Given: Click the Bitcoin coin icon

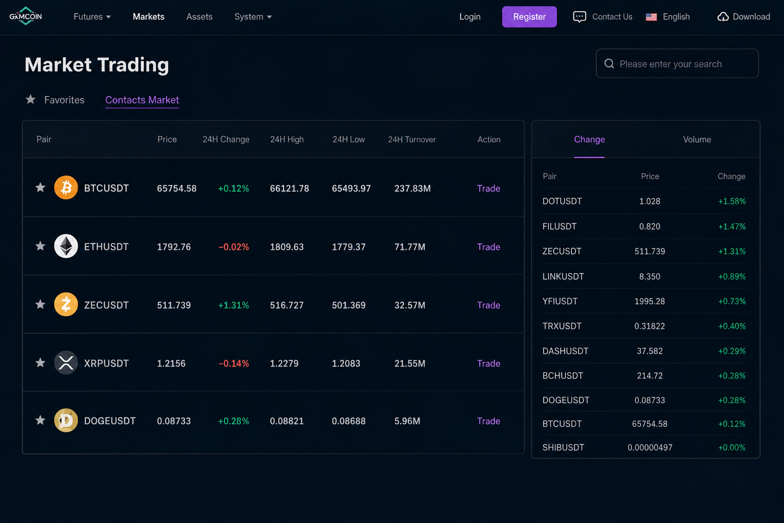Looking at the screenshot, I should pos(66,187).
